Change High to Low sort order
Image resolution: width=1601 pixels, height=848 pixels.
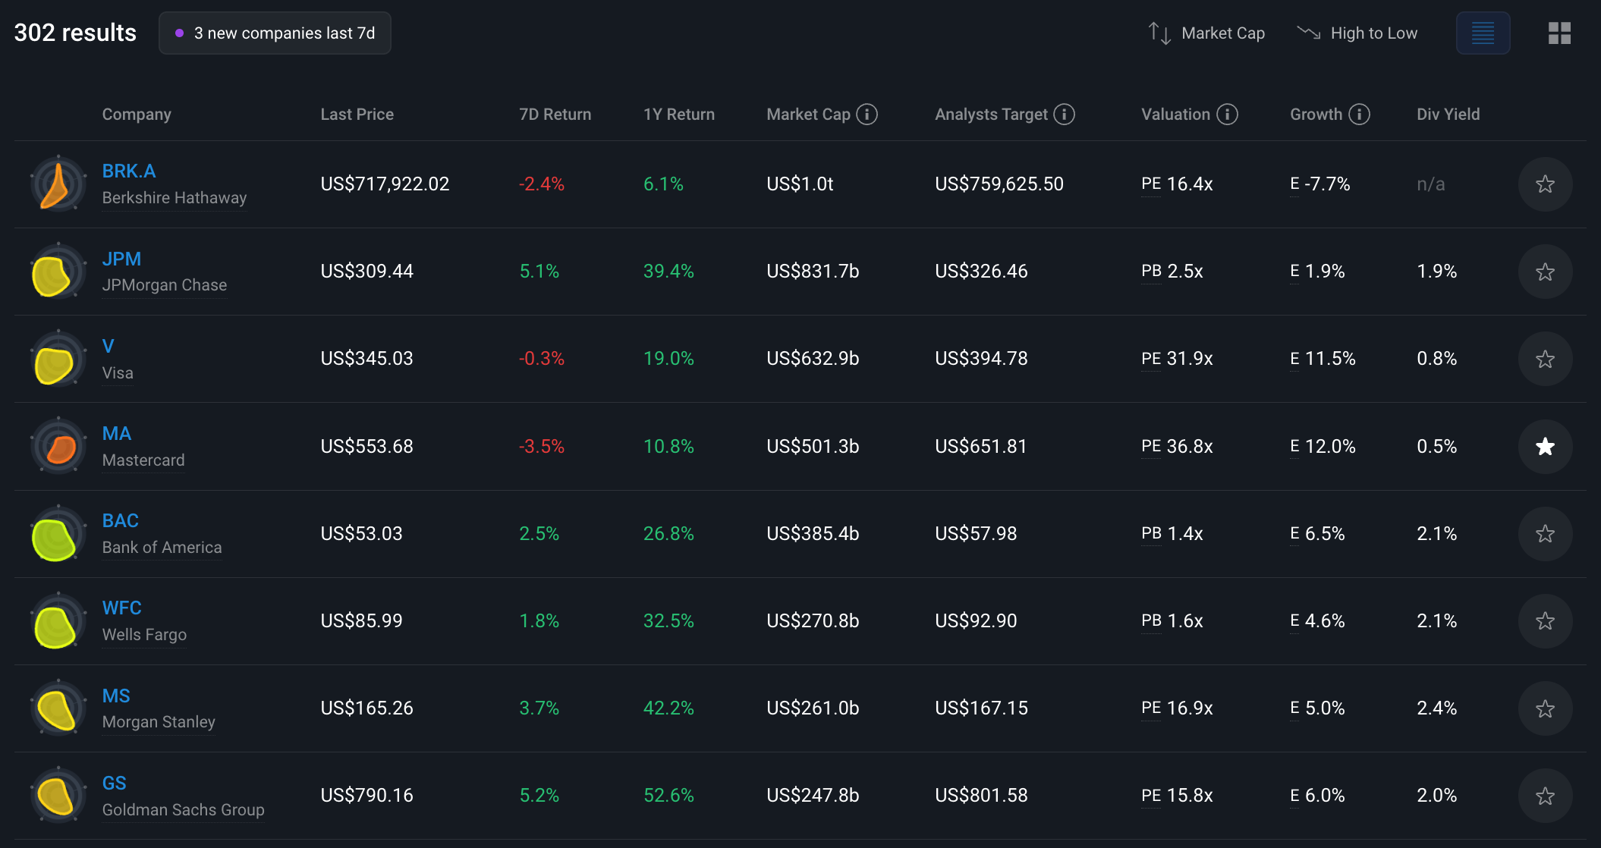point(1357,33)
